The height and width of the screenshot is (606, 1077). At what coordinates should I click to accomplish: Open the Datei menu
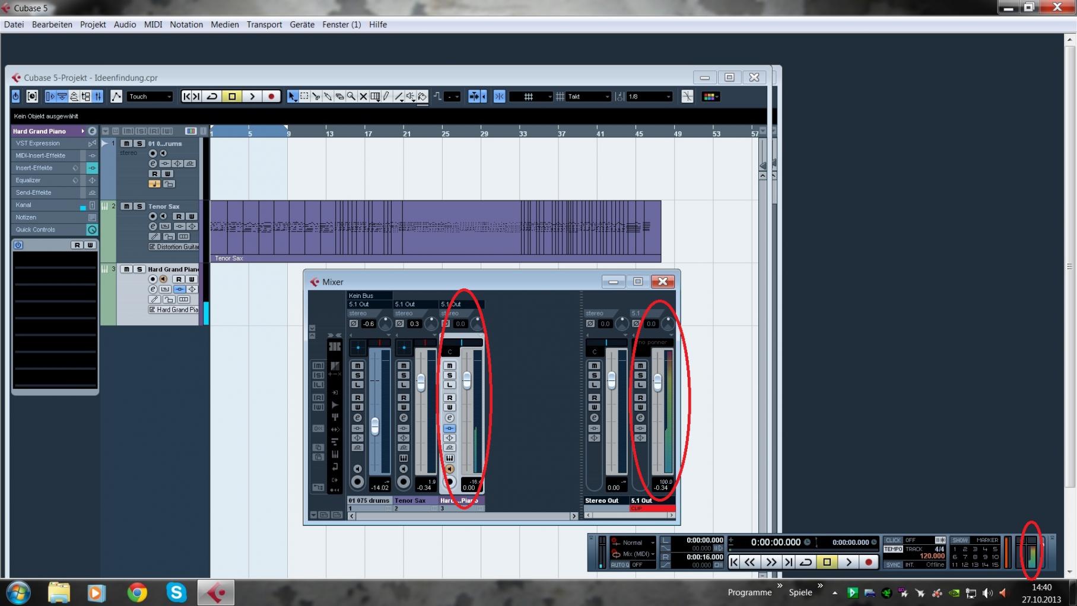(x=14, y=24)
